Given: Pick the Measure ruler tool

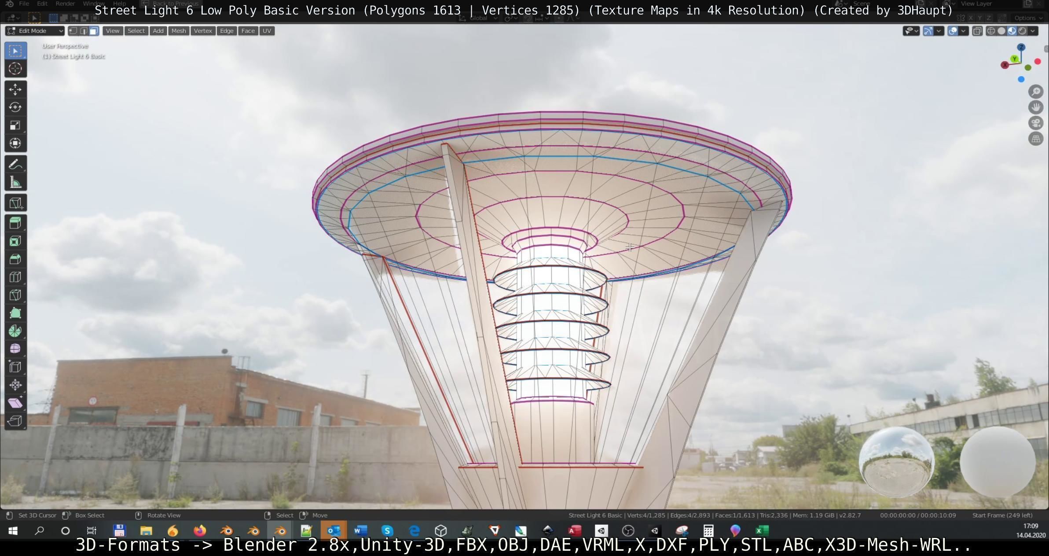Looking at the screenshot, I should pyautogui.click(x=15, y=182).
